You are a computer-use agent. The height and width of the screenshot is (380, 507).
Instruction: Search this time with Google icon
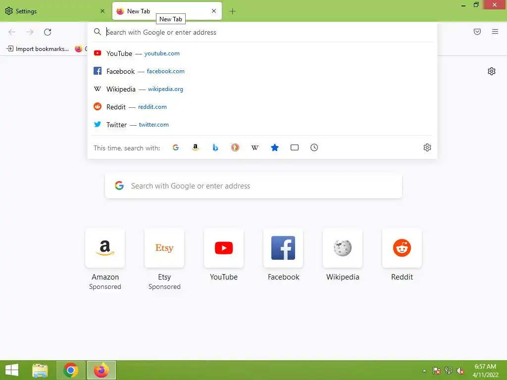pyautogui.click(x=176, y=147)
